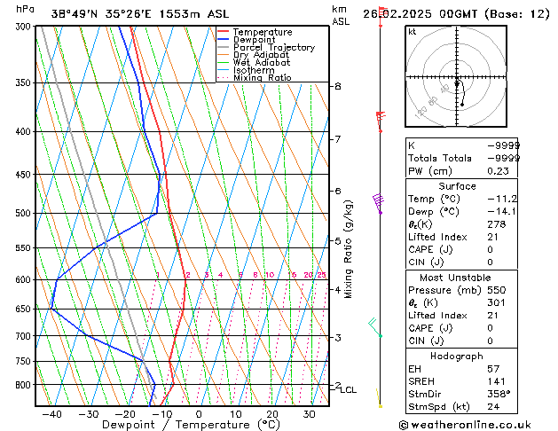Image resolution: width=558 pixels, height=431 pixels.
Task: Click the yellow surface wind barb
Action: tap(379, 398)
